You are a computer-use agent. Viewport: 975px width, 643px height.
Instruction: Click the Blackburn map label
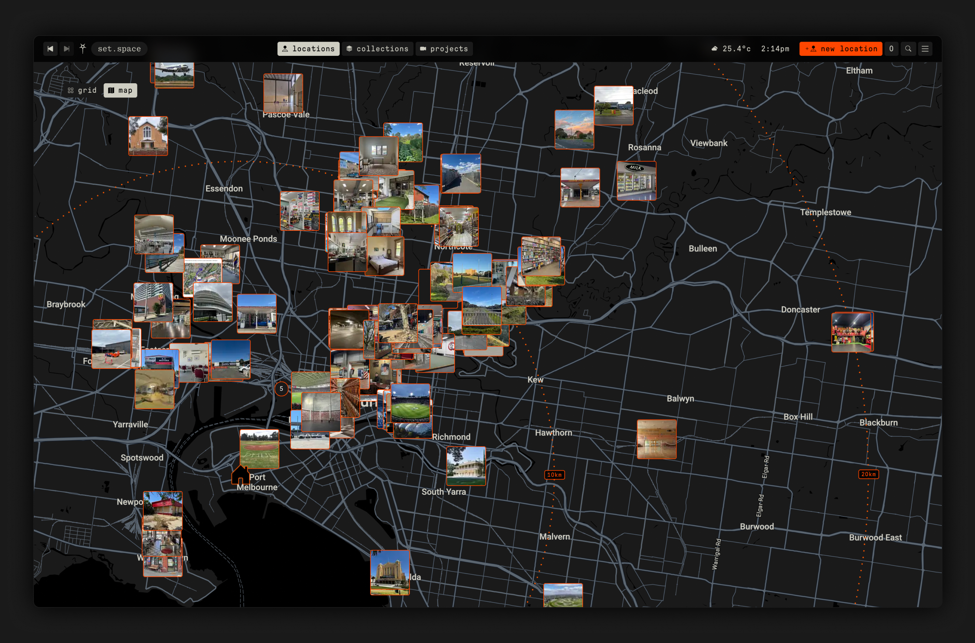[x=879, y=423]
